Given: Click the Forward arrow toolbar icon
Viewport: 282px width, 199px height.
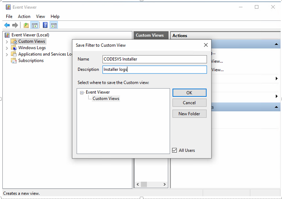Looking at the screenshot, I should pyautogui.click(x=15, y=25).
